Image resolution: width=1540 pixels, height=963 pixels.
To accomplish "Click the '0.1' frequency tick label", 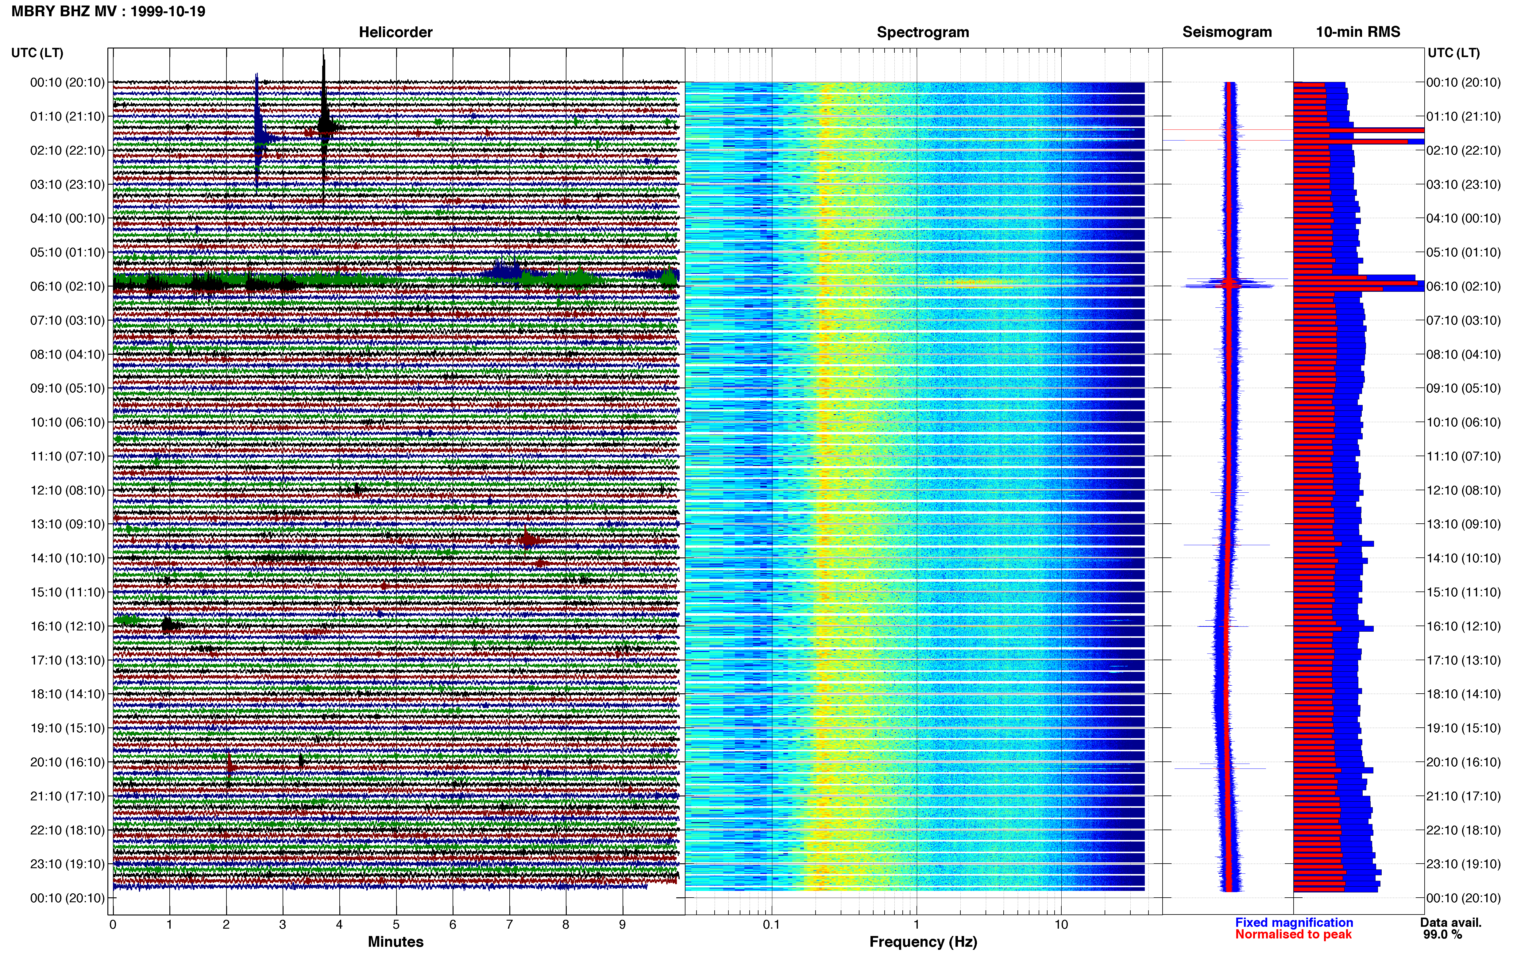I will (771, 925).
